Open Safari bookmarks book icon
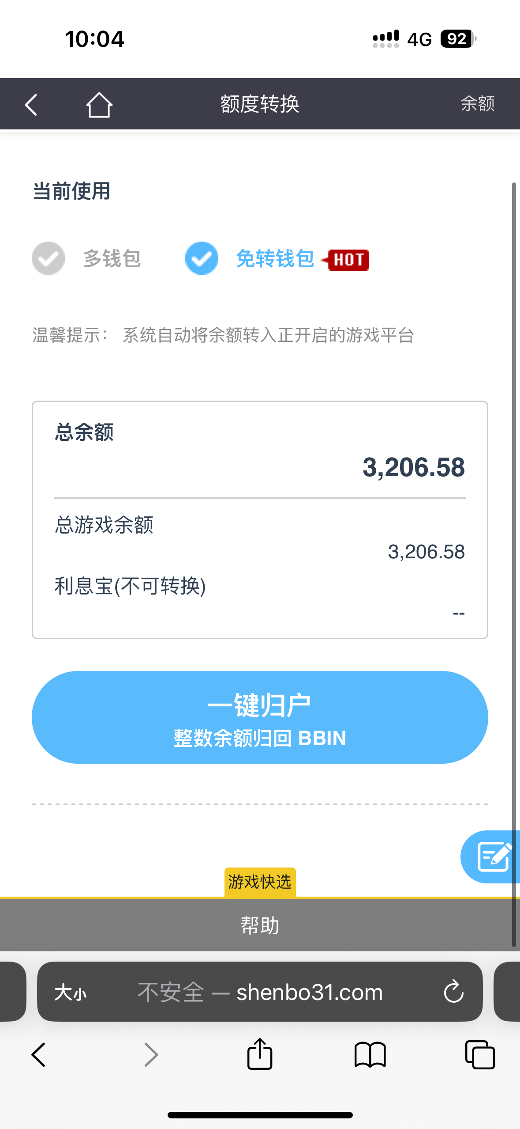 [x=370, y=1055]
